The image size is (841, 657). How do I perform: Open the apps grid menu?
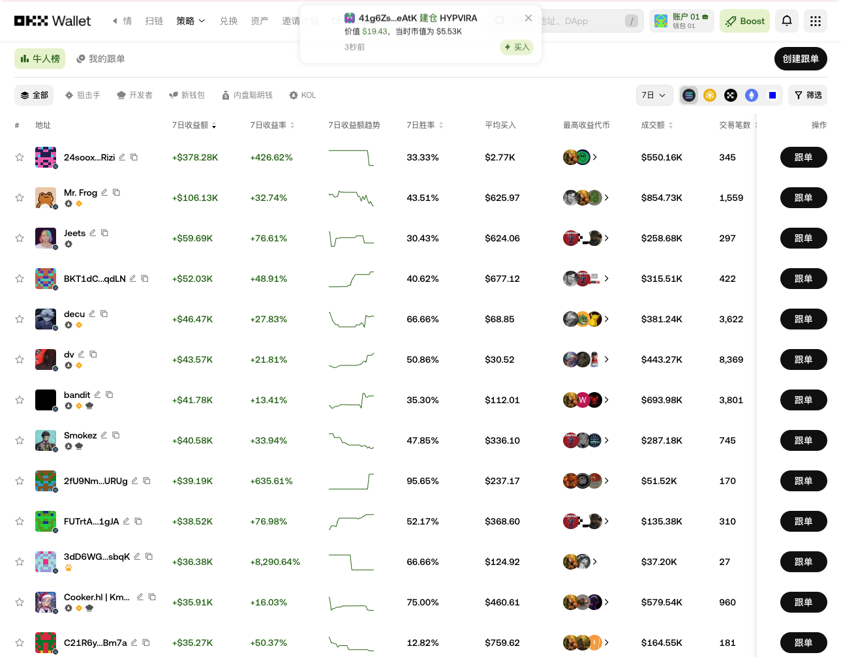(815, 20)
